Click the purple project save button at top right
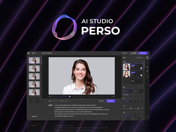The height and width of the screenshot is (132, 176). pos(142,53)
